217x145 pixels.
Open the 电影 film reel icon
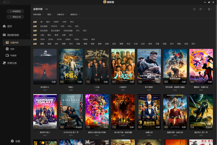click(7, 49)
